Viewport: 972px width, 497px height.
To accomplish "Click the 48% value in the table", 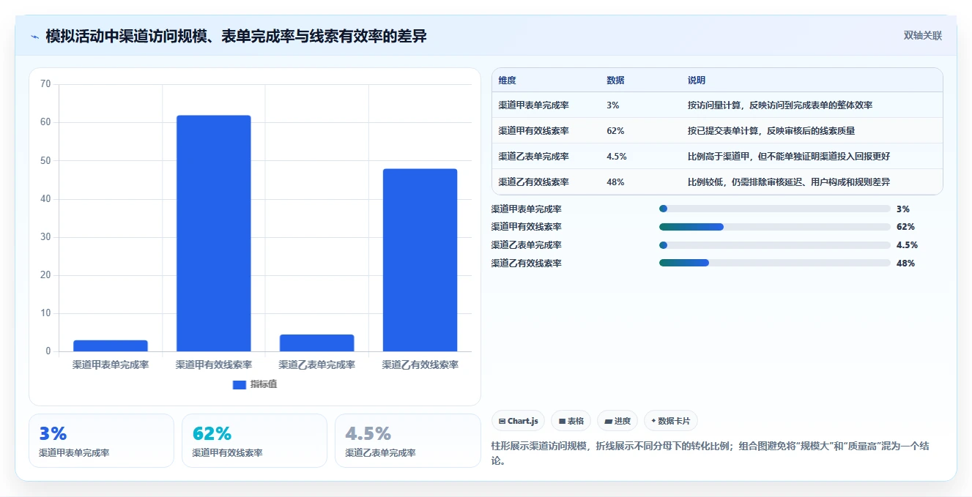I will click(x=615, y=182).
